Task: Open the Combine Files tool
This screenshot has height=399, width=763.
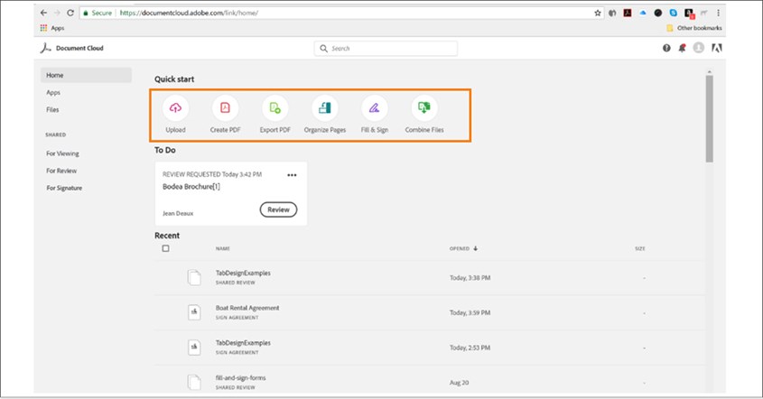Action: pyautogui.click(x=423, y=108)
